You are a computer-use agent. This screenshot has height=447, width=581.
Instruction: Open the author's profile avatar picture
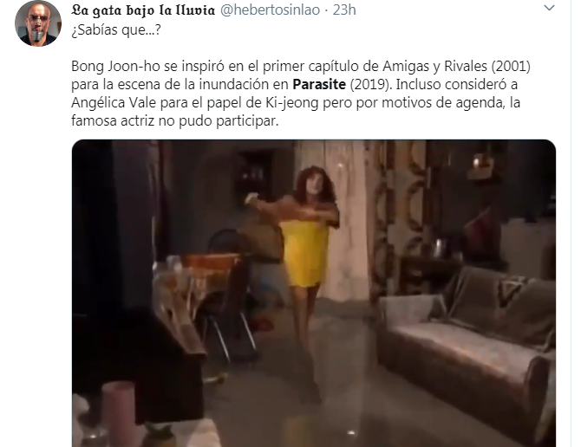38,23
